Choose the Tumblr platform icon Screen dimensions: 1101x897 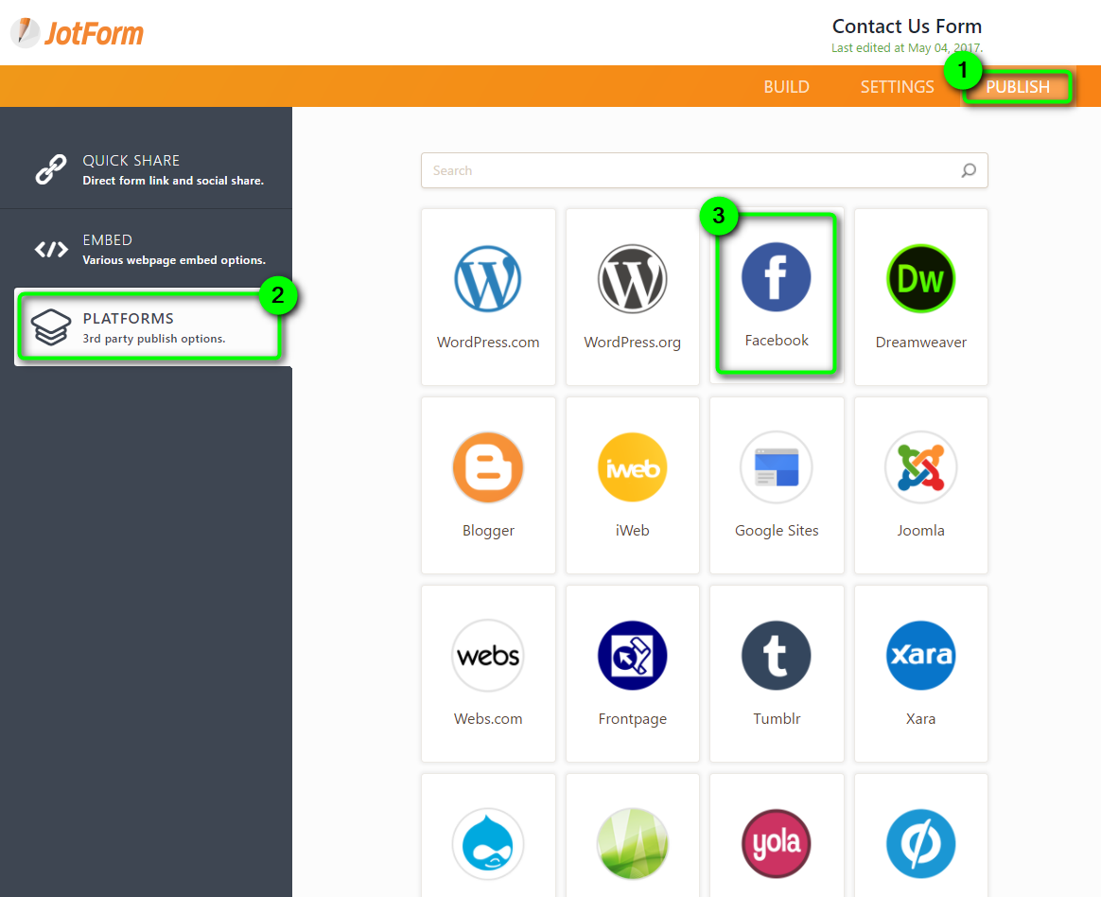pos(776,656)
